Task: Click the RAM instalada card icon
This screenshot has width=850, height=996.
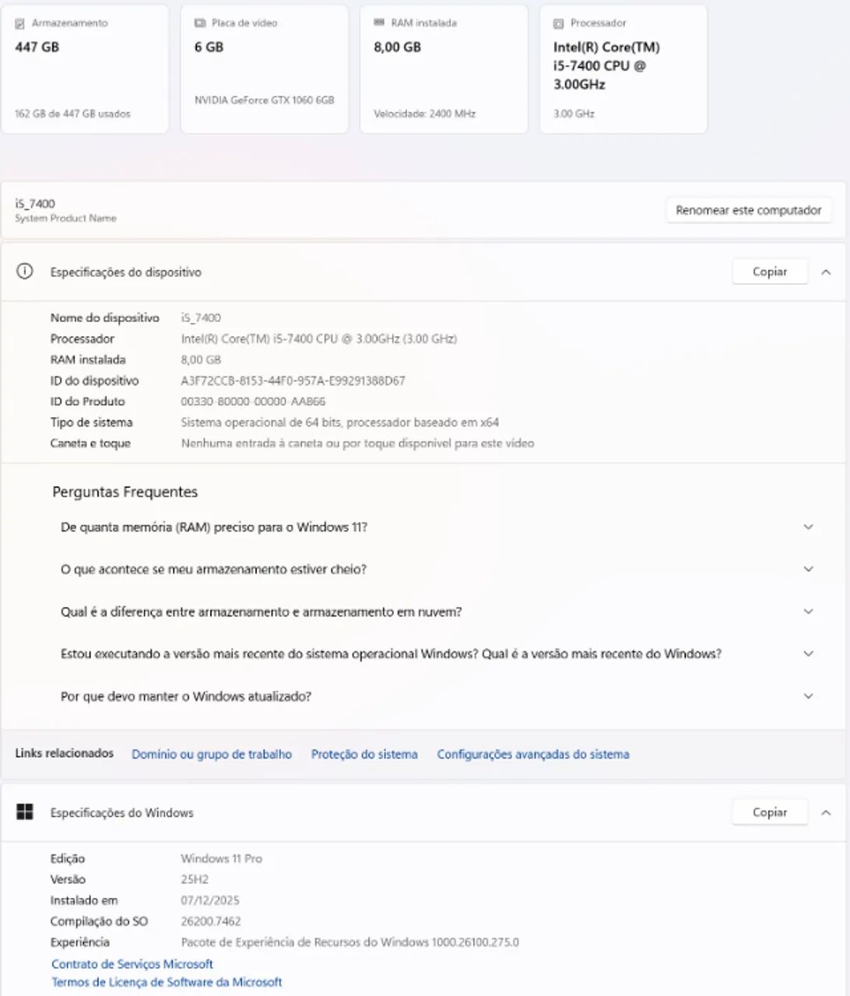Action: pyautogui.click(x=379, y=23)
